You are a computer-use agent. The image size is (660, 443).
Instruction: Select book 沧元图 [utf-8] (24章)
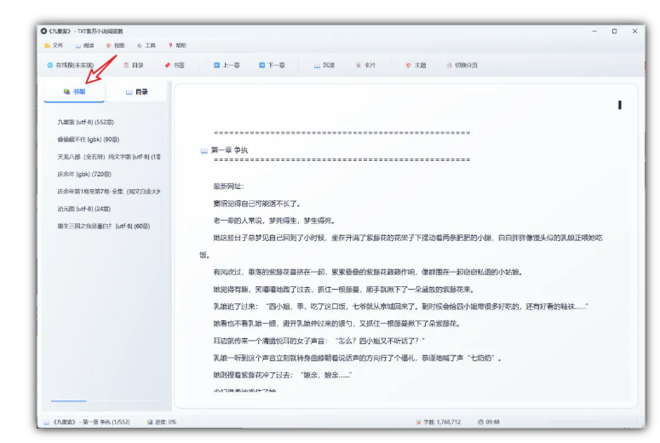(x=83, y=209)
